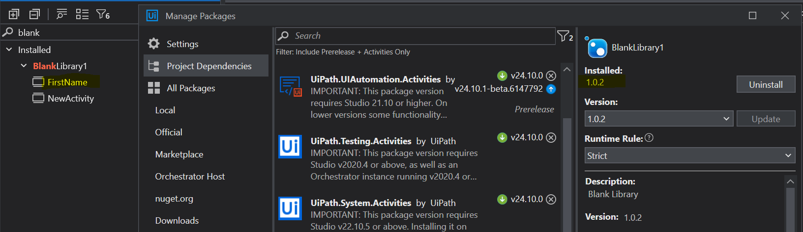Click the Expand All icon in activities panel
This screenshot has width=803, height=232.
(14, 14)
